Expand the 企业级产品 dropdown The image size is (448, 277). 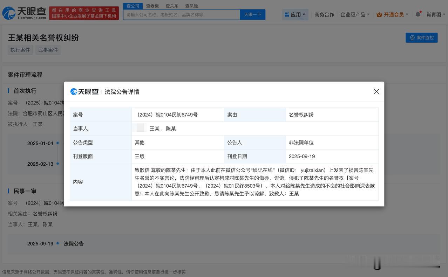pyautogui.click(x=355, y=15)
